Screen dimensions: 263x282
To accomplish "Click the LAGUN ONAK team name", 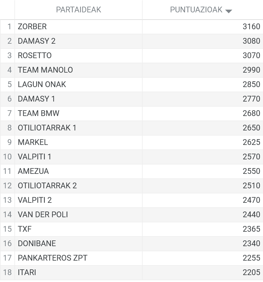I will click(42, 84).
